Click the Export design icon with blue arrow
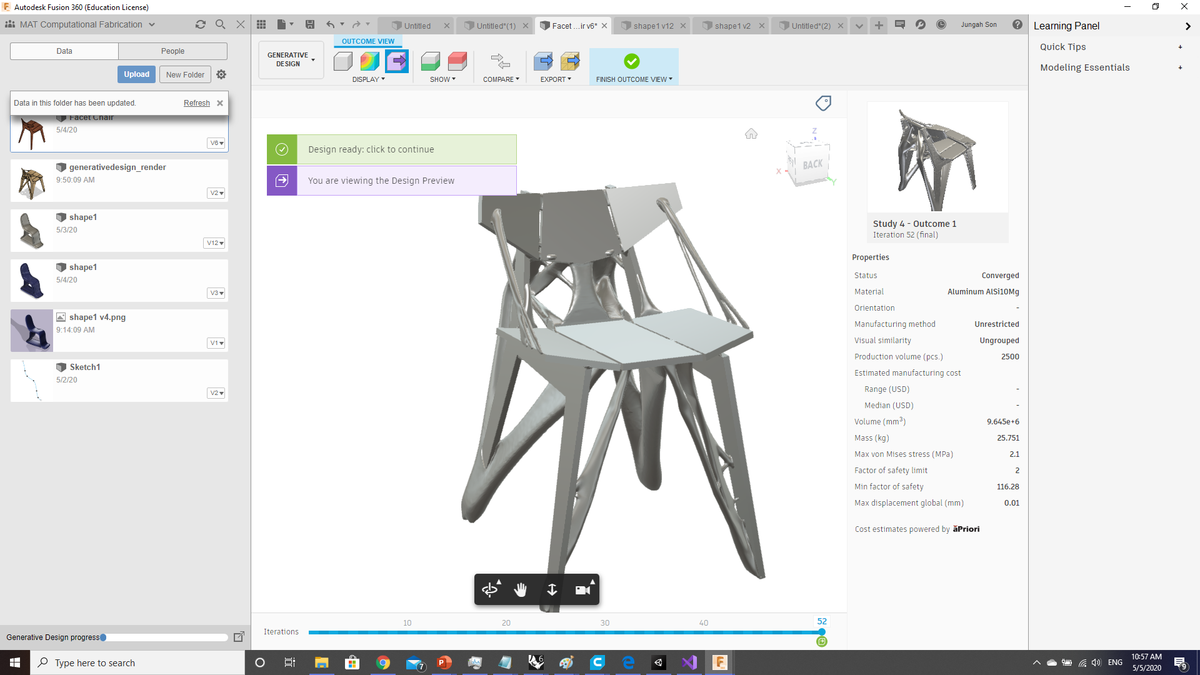 (543, 61)
